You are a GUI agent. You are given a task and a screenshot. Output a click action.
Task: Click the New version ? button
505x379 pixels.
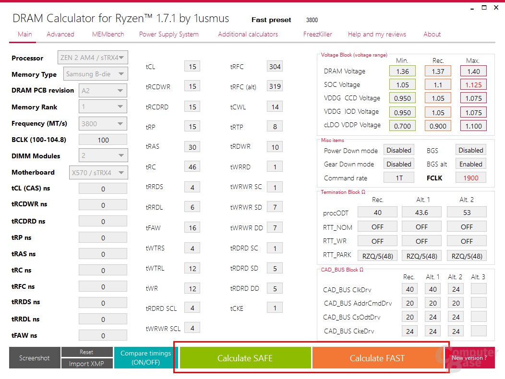click(x=469, y=358)
